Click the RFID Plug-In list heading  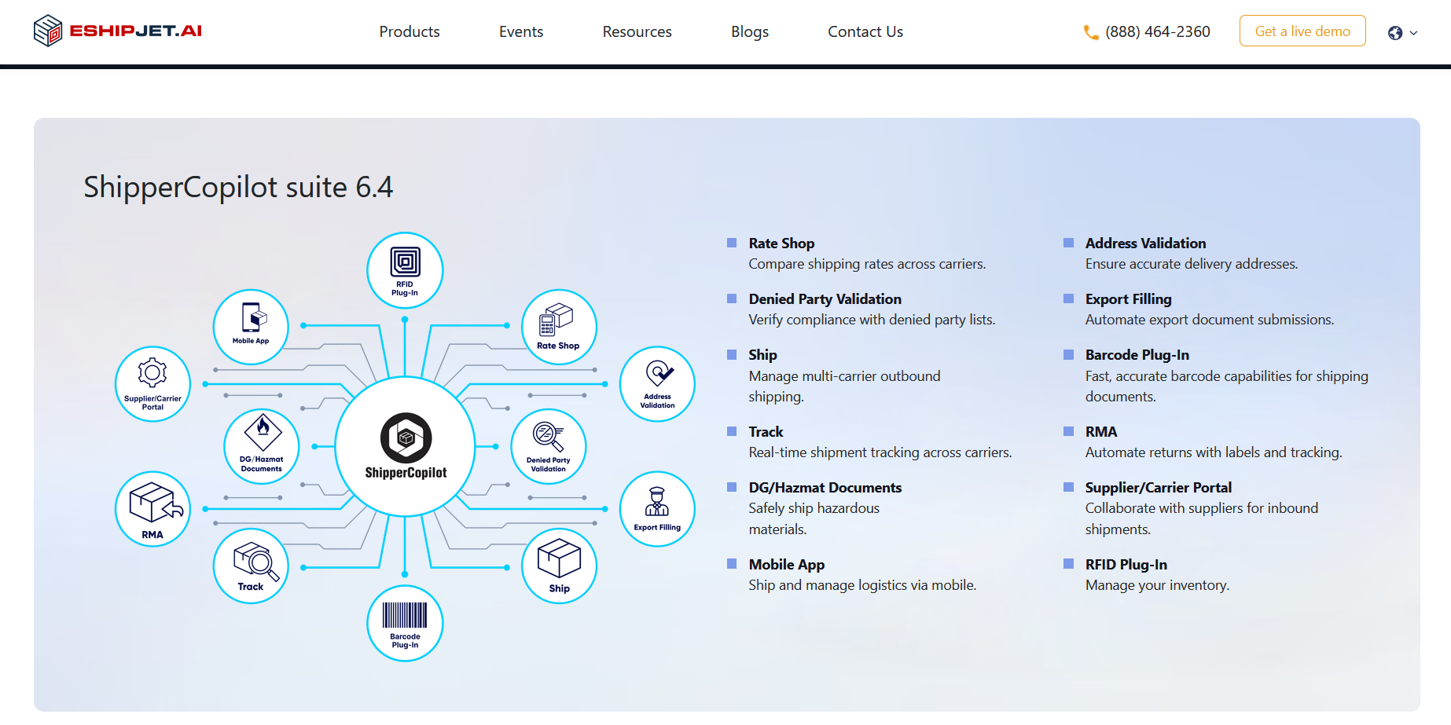(x=1126, y=565)
